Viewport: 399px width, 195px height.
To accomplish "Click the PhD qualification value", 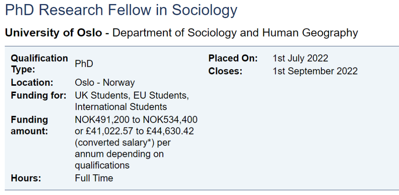I will coord(84,64).
